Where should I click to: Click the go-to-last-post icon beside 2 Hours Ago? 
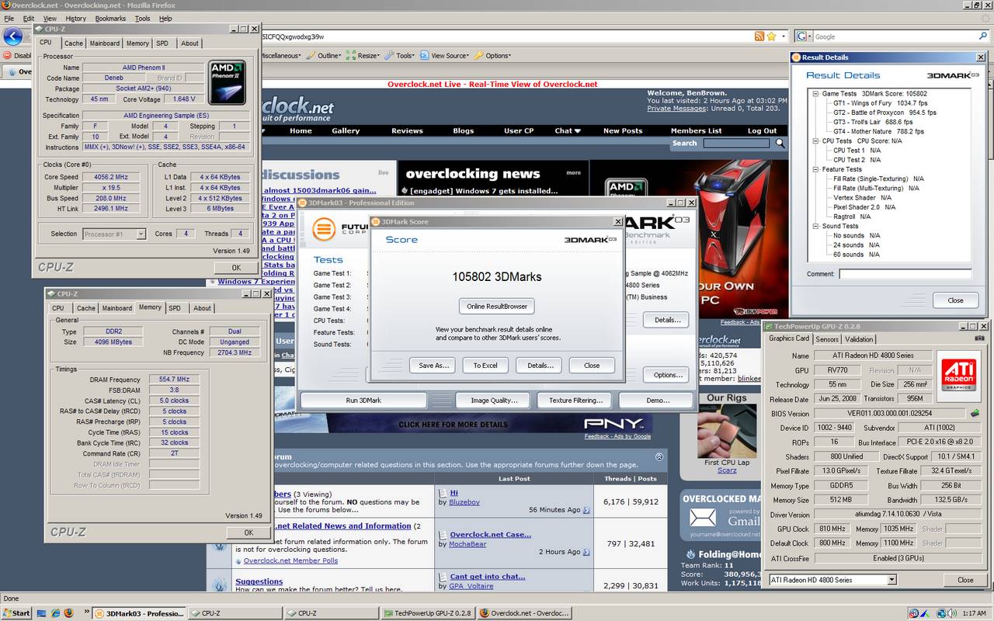[586, 552]
